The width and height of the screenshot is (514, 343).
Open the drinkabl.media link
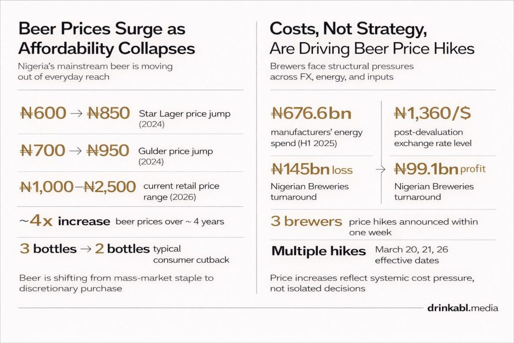[462, 308]
